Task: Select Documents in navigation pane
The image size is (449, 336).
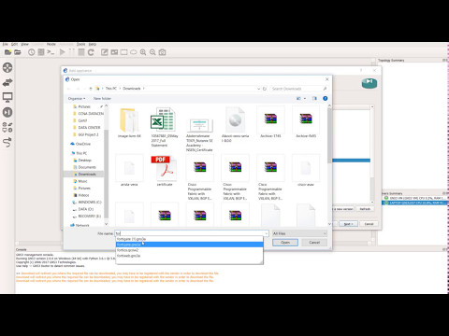Action: click(x=87, y=167)
